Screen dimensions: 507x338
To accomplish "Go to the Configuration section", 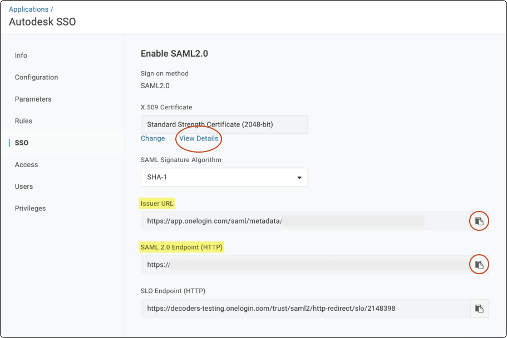I will (x=36, y=77).
